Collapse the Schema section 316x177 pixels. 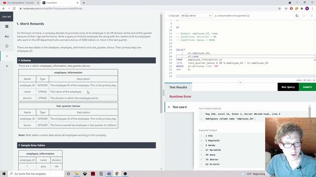pos(86,60)
